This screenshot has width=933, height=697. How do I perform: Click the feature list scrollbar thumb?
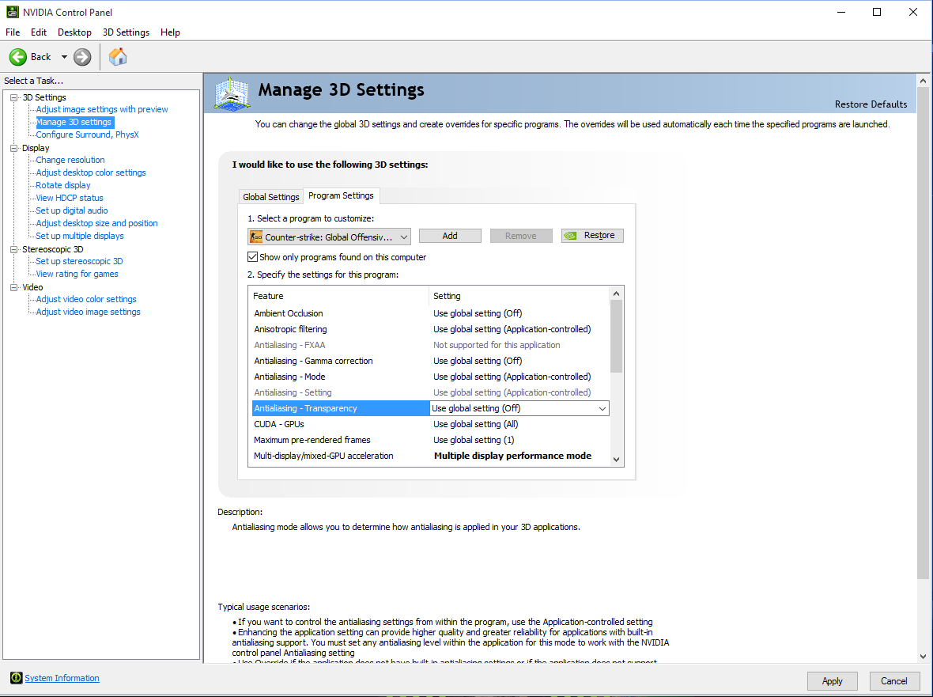coord(617,336)
